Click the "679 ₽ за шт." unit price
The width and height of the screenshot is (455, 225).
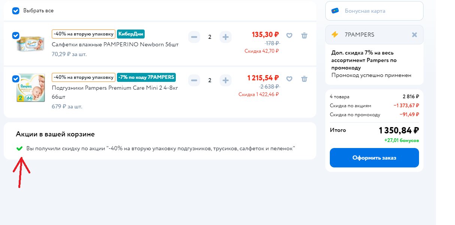[67, 107]
